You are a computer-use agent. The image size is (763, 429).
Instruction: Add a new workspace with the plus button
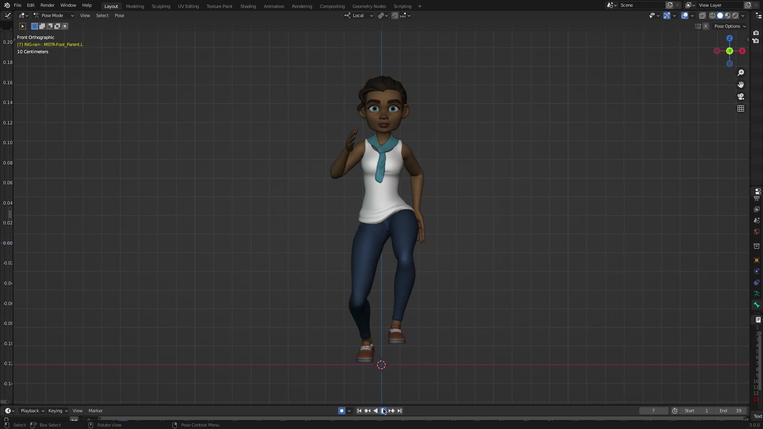420,6
